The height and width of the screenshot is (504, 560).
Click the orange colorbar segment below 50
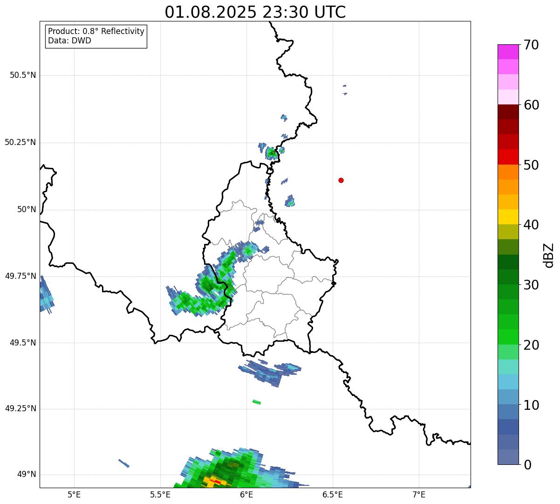[508, 172]
